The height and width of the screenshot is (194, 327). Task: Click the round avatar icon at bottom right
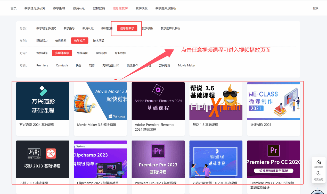pos(317,192)
